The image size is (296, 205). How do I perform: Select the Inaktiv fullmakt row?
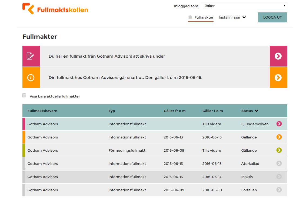pyautogui.click(x=135, y=177)
